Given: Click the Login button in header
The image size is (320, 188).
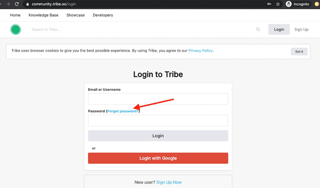Looking at the screenshot, I should pos(279,29).
